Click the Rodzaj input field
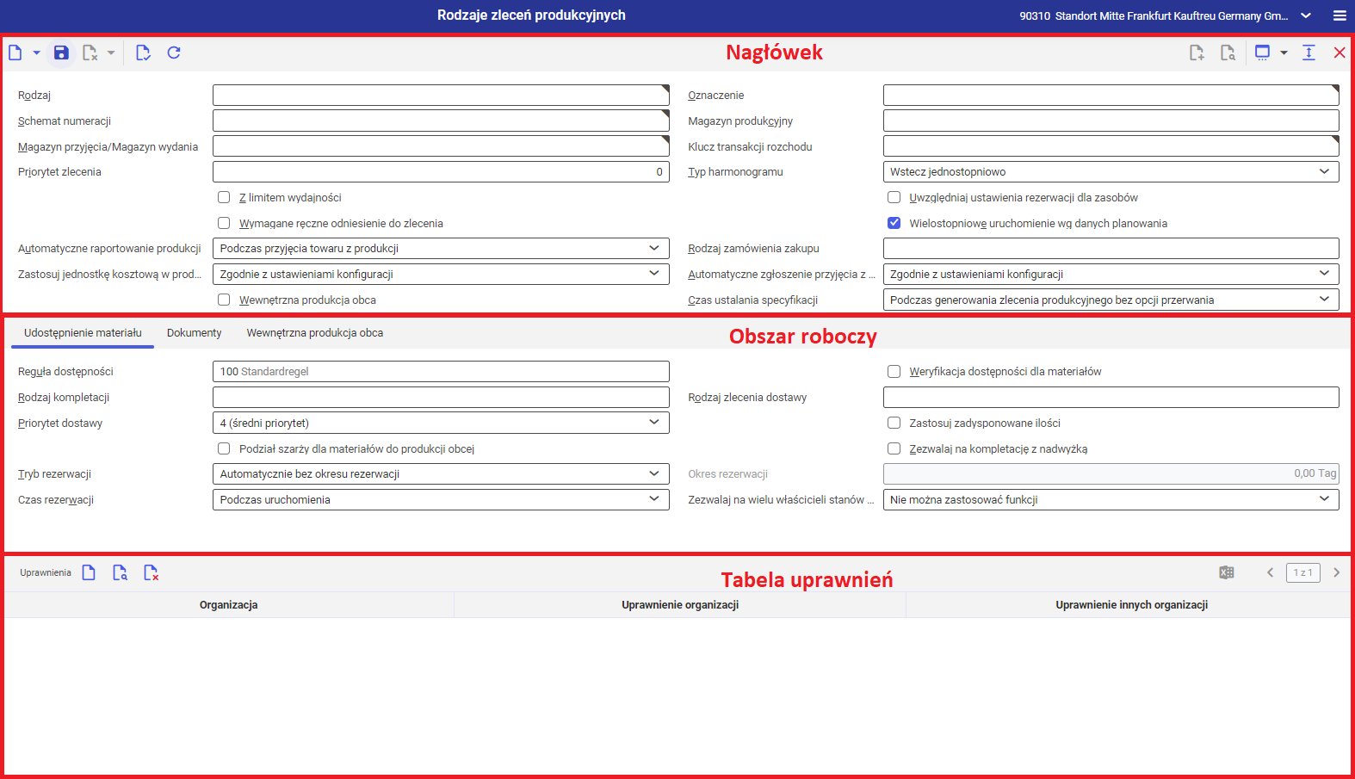Image resolution: width=1355 pixels, height=779 pixels. tap(441, 95)
